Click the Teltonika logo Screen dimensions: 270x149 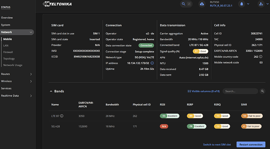tap(57, 4)
